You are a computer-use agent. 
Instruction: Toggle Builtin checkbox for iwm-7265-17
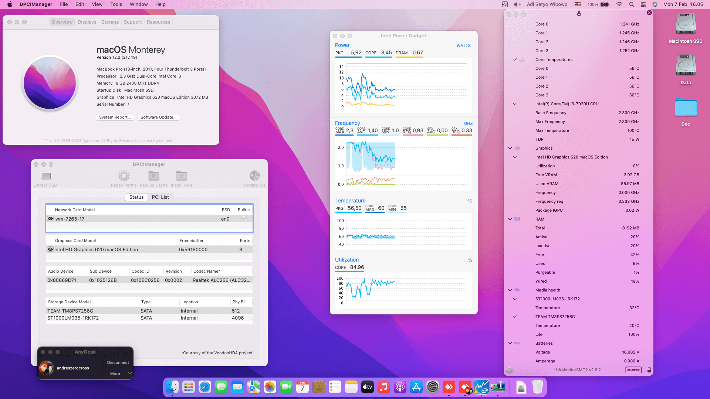coord(244,219)
